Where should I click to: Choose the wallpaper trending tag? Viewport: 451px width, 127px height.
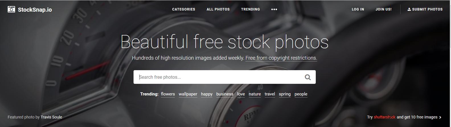[188, 94]
